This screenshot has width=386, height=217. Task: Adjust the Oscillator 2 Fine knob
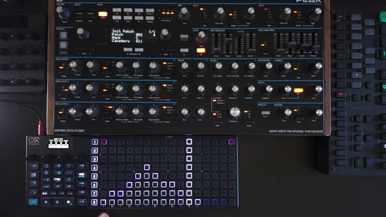pyautogui.click(x=92, y=89)
